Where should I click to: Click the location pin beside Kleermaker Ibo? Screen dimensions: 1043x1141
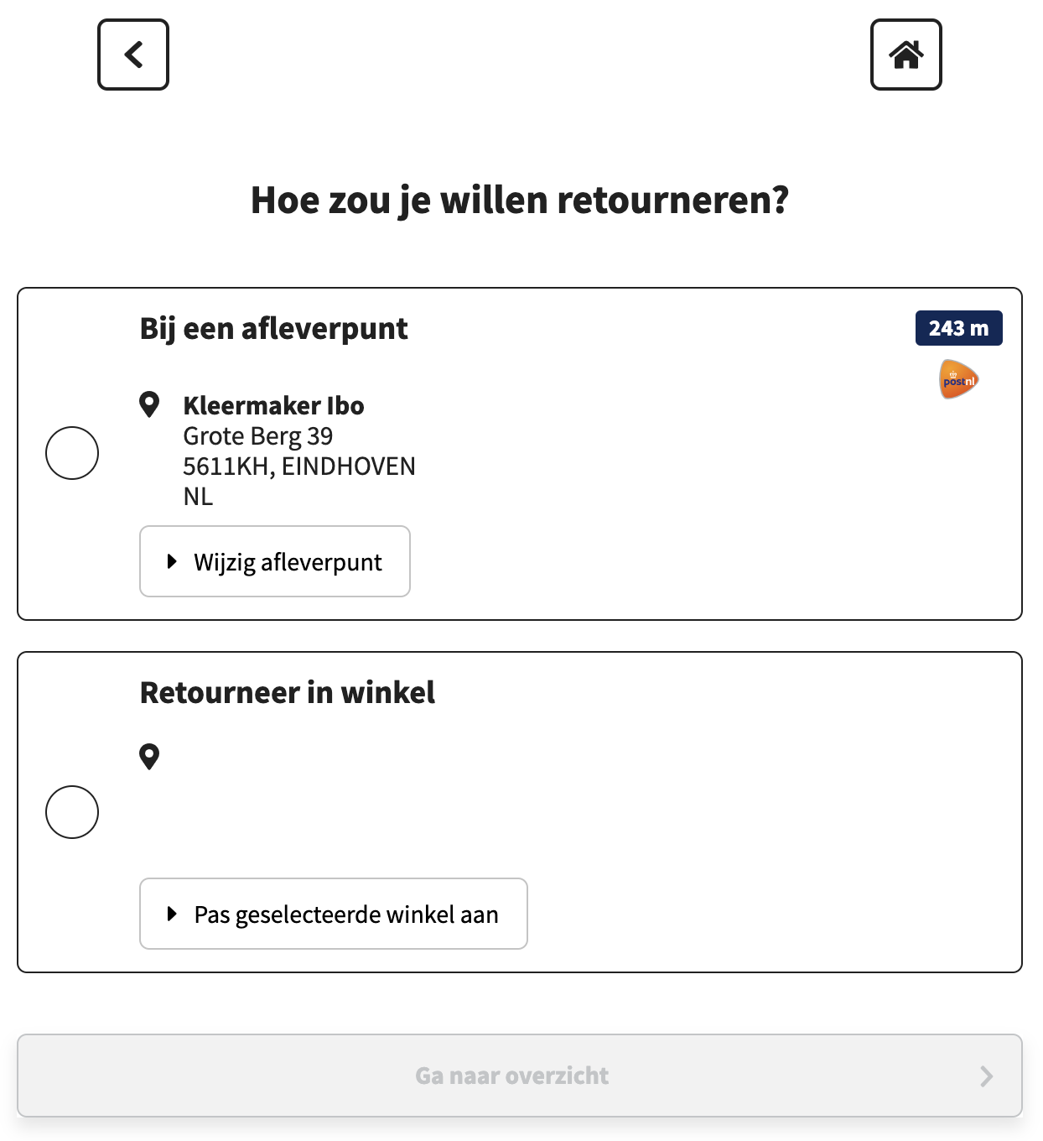pyautogui.click(x=149, y=404)
